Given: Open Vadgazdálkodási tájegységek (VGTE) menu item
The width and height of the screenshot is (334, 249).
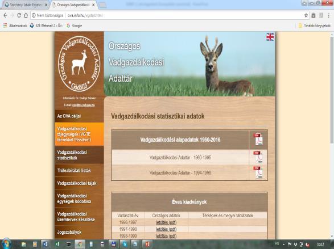Looking at the screenshot, I should (x=79, y=134).
